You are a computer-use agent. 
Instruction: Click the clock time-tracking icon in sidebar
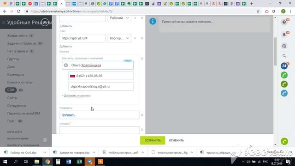pos(284,46)
